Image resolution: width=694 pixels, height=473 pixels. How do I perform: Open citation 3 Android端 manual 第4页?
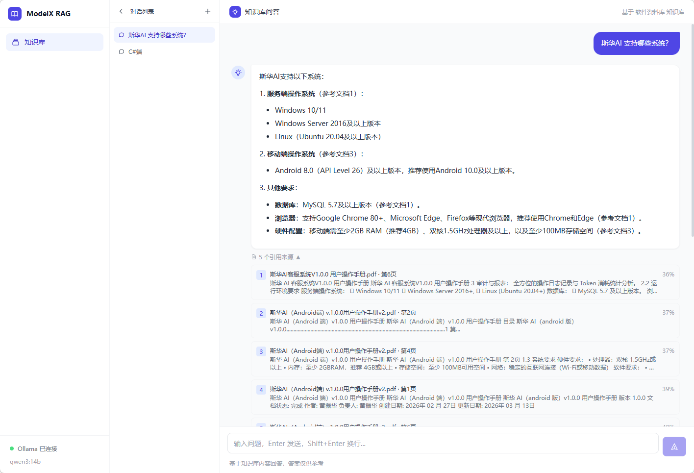pos(465,359)
